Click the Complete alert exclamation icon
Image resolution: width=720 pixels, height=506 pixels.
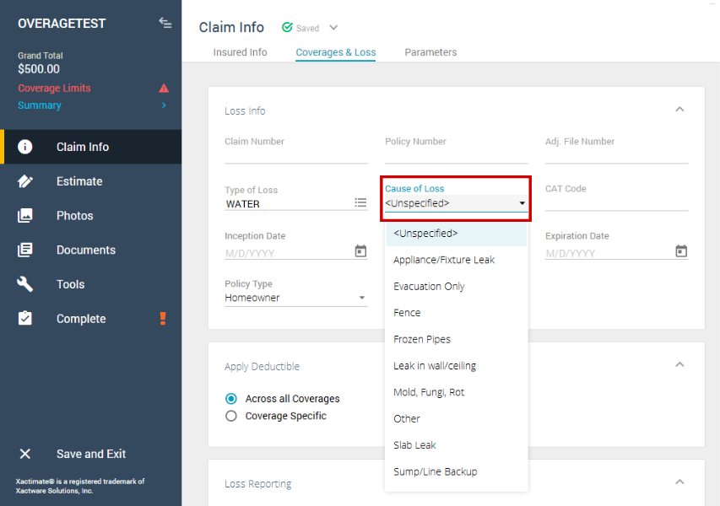[164, 319]
